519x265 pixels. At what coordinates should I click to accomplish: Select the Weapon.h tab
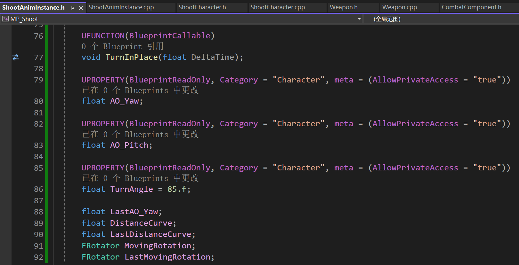coord(344,7)
